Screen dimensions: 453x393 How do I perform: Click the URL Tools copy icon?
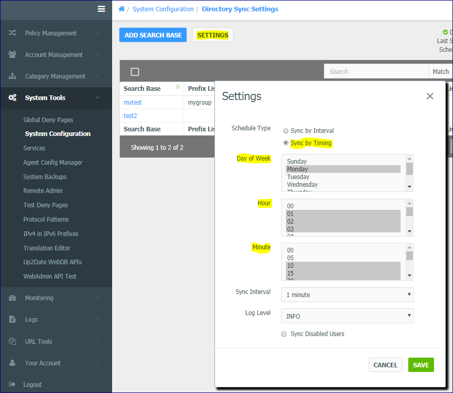click(12, 341)
